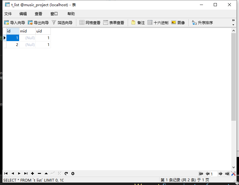Click the table window title icon
The height and width of the screenshot is (185, 239).
7,5
